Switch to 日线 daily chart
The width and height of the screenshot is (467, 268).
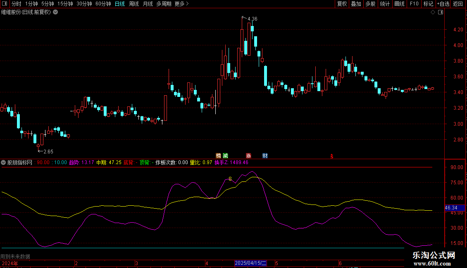[120, 4]
